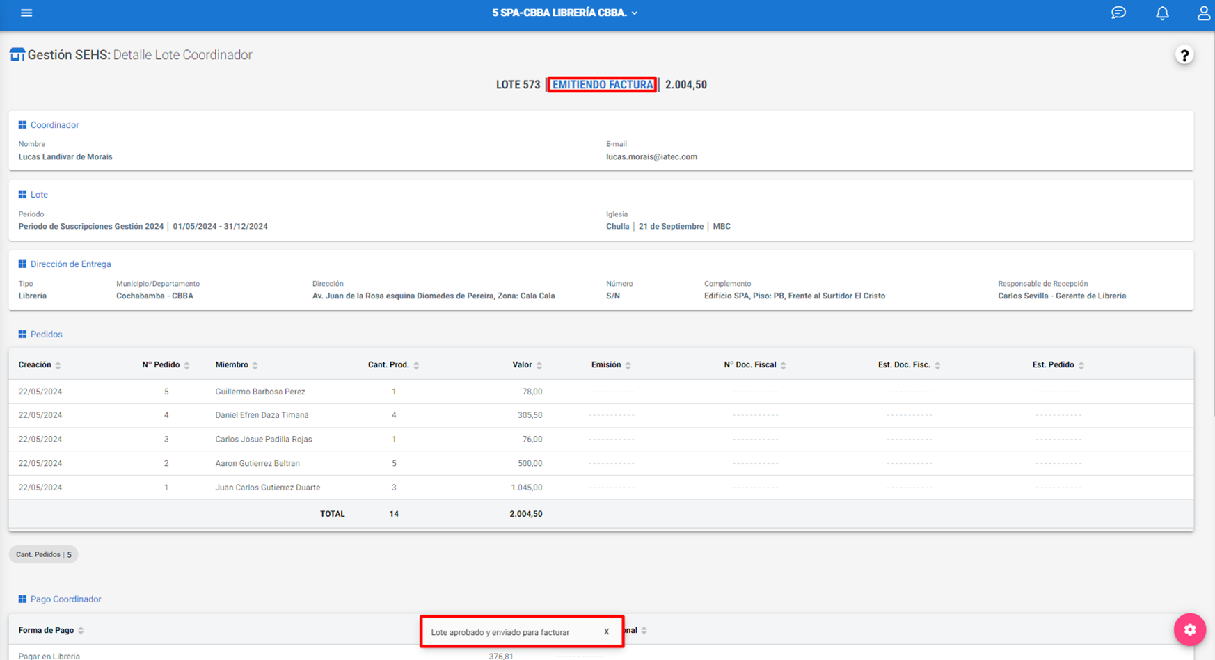Click the coordinator name Lucas Landivar de Morais
The width and height of the screenshot is (1215, 660).
click(65, 157)
